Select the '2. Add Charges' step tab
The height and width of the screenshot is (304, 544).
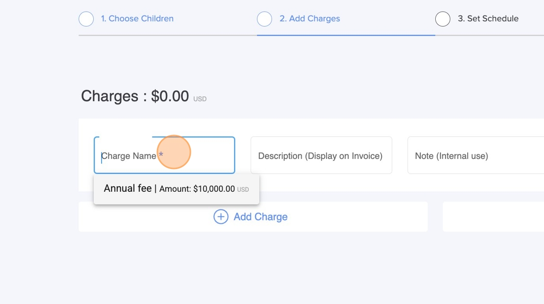(x=309, y=19)
